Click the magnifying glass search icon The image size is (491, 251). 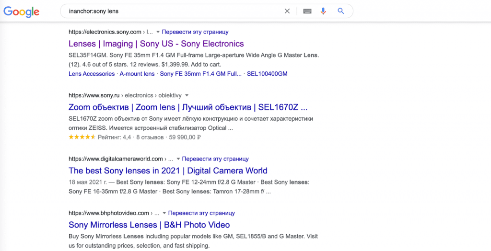click(x=341, y=11)
